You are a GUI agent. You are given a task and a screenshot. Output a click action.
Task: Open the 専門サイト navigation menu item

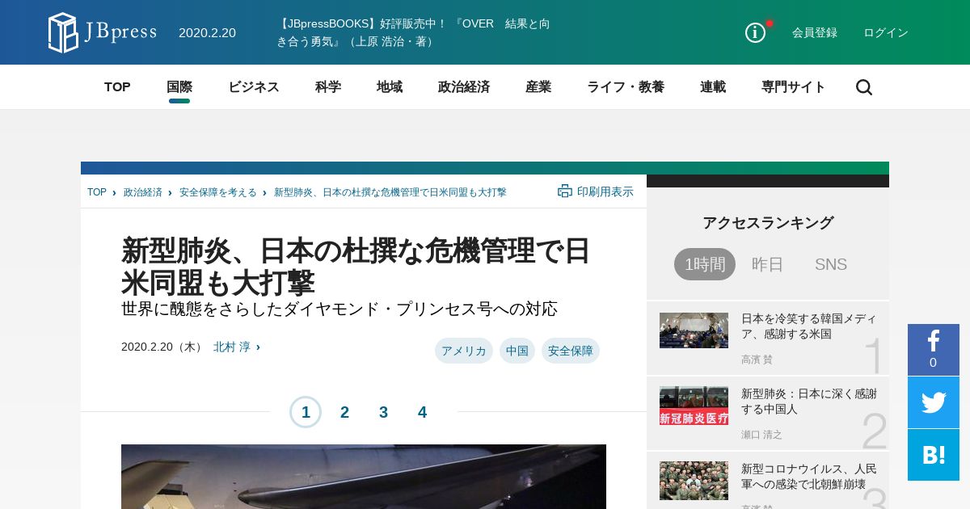794,87
